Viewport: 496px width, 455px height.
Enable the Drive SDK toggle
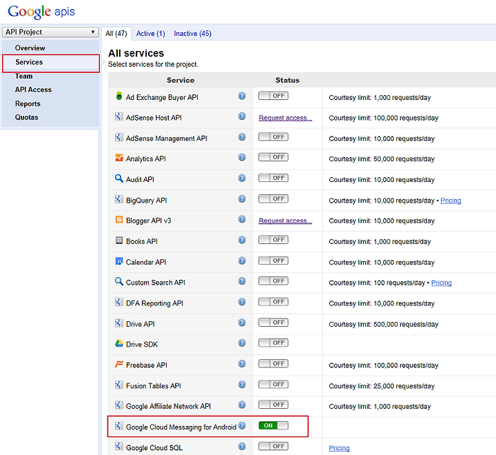[x=273, y=343]
